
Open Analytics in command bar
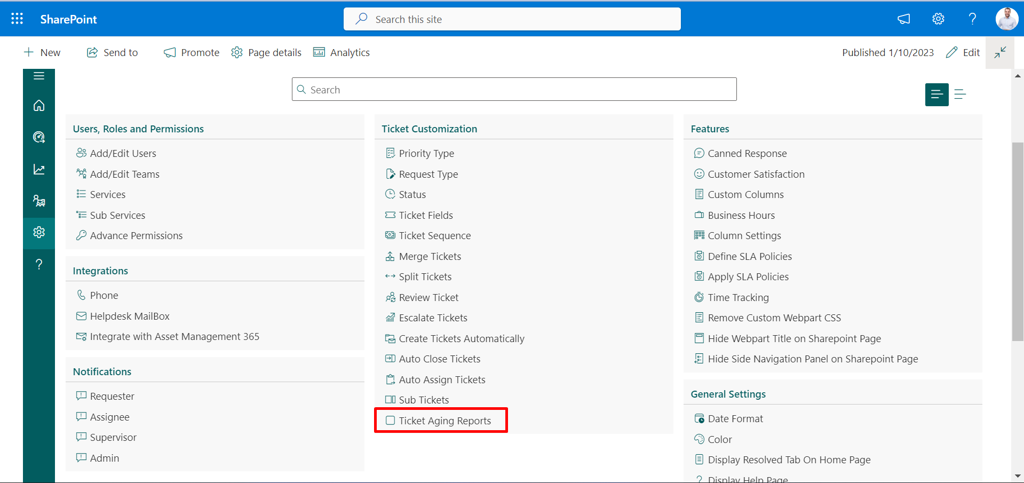pos(342,52)
